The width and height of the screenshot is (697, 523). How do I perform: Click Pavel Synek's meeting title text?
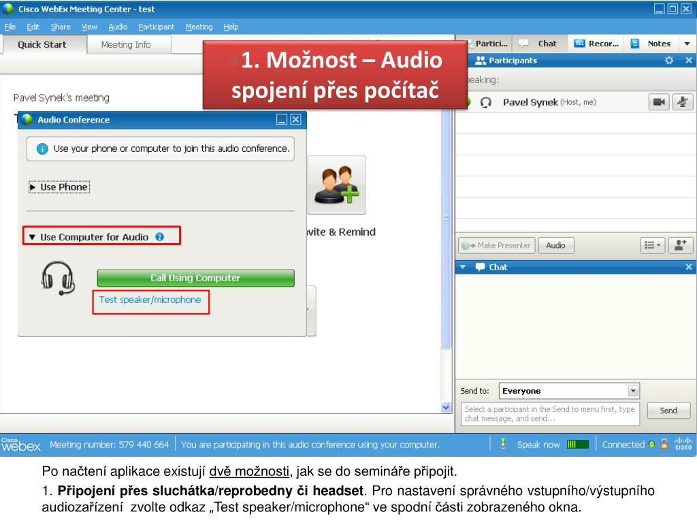click(61, 97)
